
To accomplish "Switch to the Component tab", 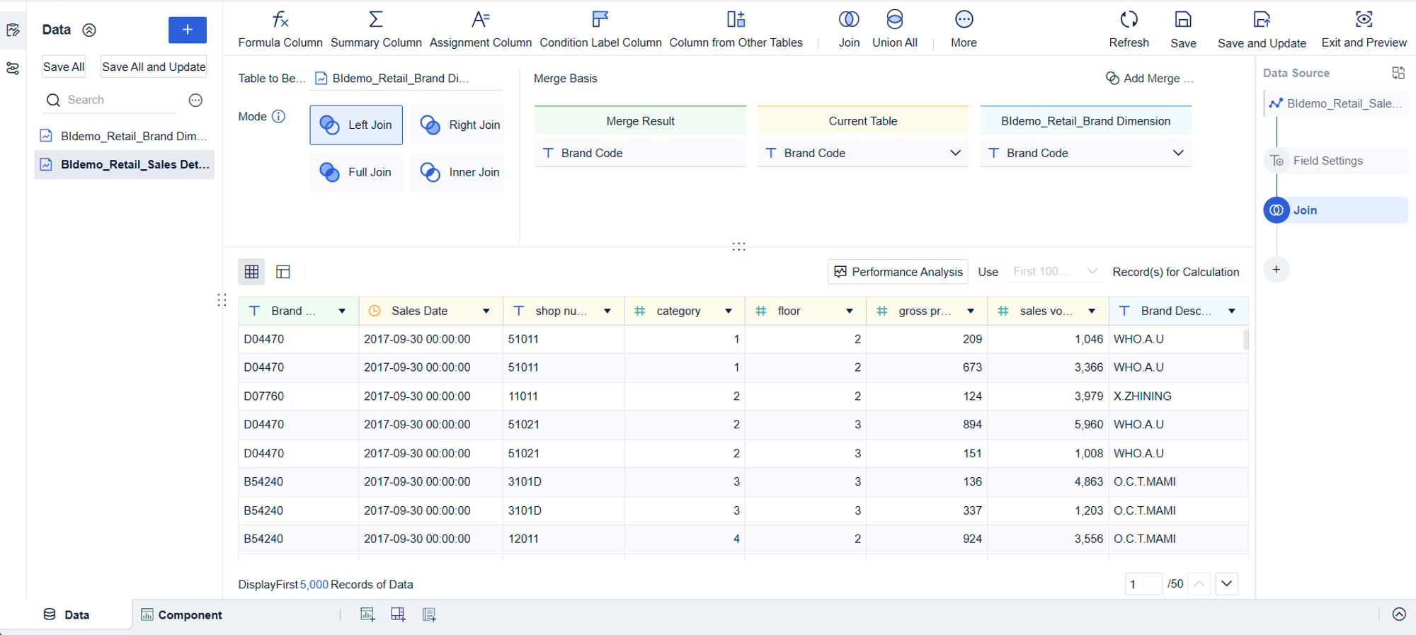I will coord(182,614).
